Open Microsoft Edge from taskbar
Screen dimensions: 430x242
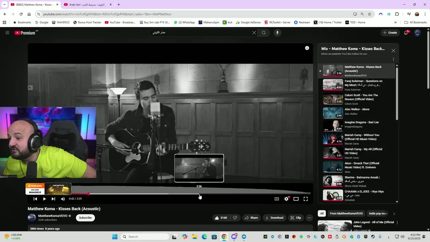(204, 237)
